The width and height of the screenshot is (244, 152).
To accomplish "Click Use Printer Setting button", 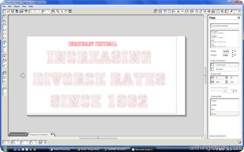I will pos(224,26).
